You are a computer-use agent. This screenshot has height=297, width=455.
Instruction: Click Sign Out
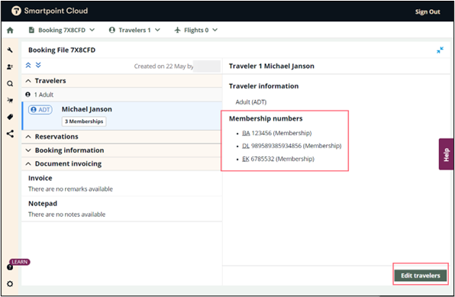click(428, 12)
